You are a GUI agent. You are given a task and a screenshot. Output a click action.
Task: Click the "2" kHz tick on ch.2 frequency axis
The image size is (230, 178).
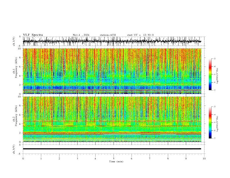point(20,133)
